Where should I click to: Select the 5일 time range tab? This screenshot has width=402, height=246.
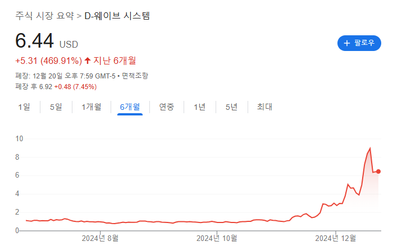click(56, 106)
